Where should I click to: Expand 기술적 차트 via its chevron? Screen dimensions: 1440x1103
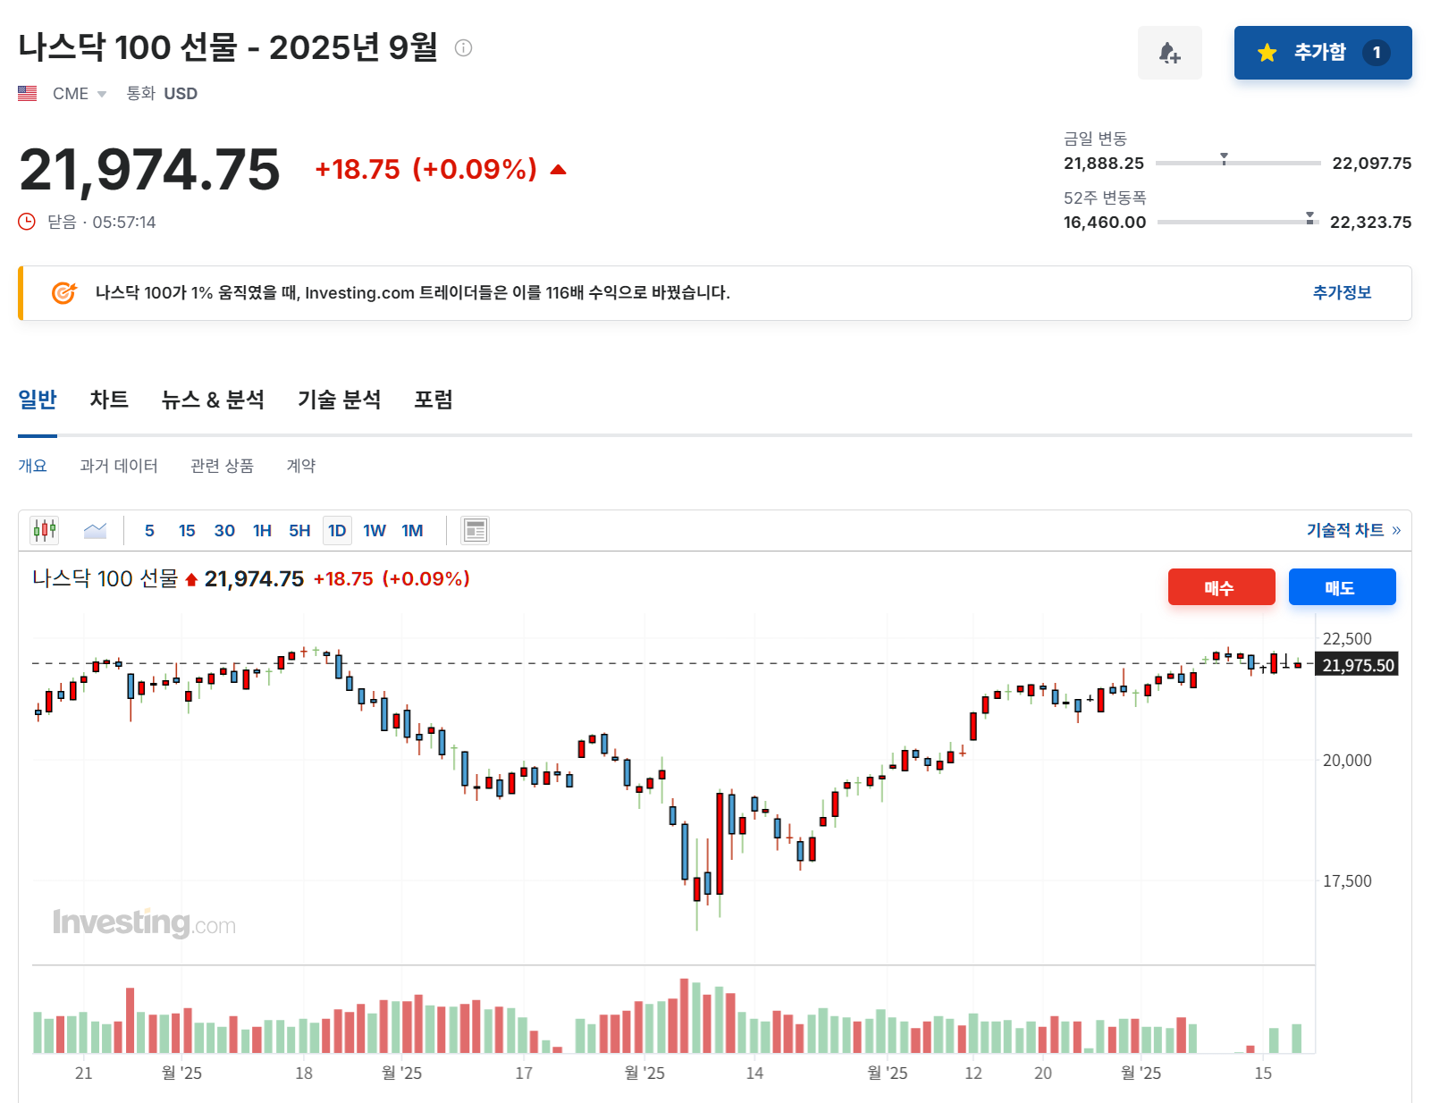pos(1396,529)
